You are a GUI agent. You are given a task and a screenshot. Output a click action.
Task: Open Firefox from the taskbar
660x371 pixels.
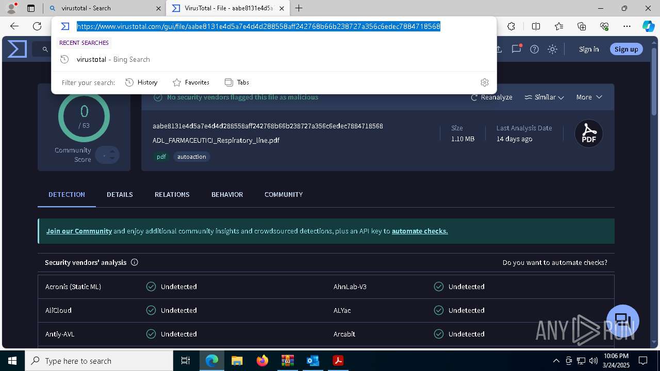(262, 361)
